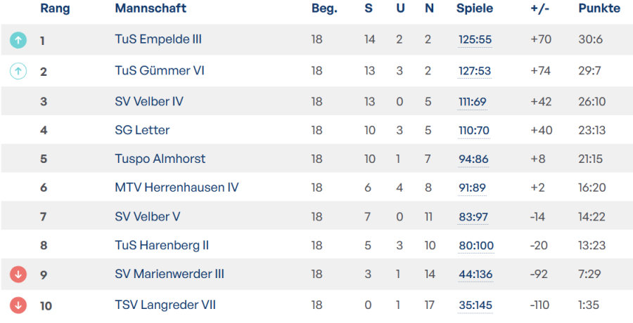Click the 127:53 games result link

click(x=475, y=71)
